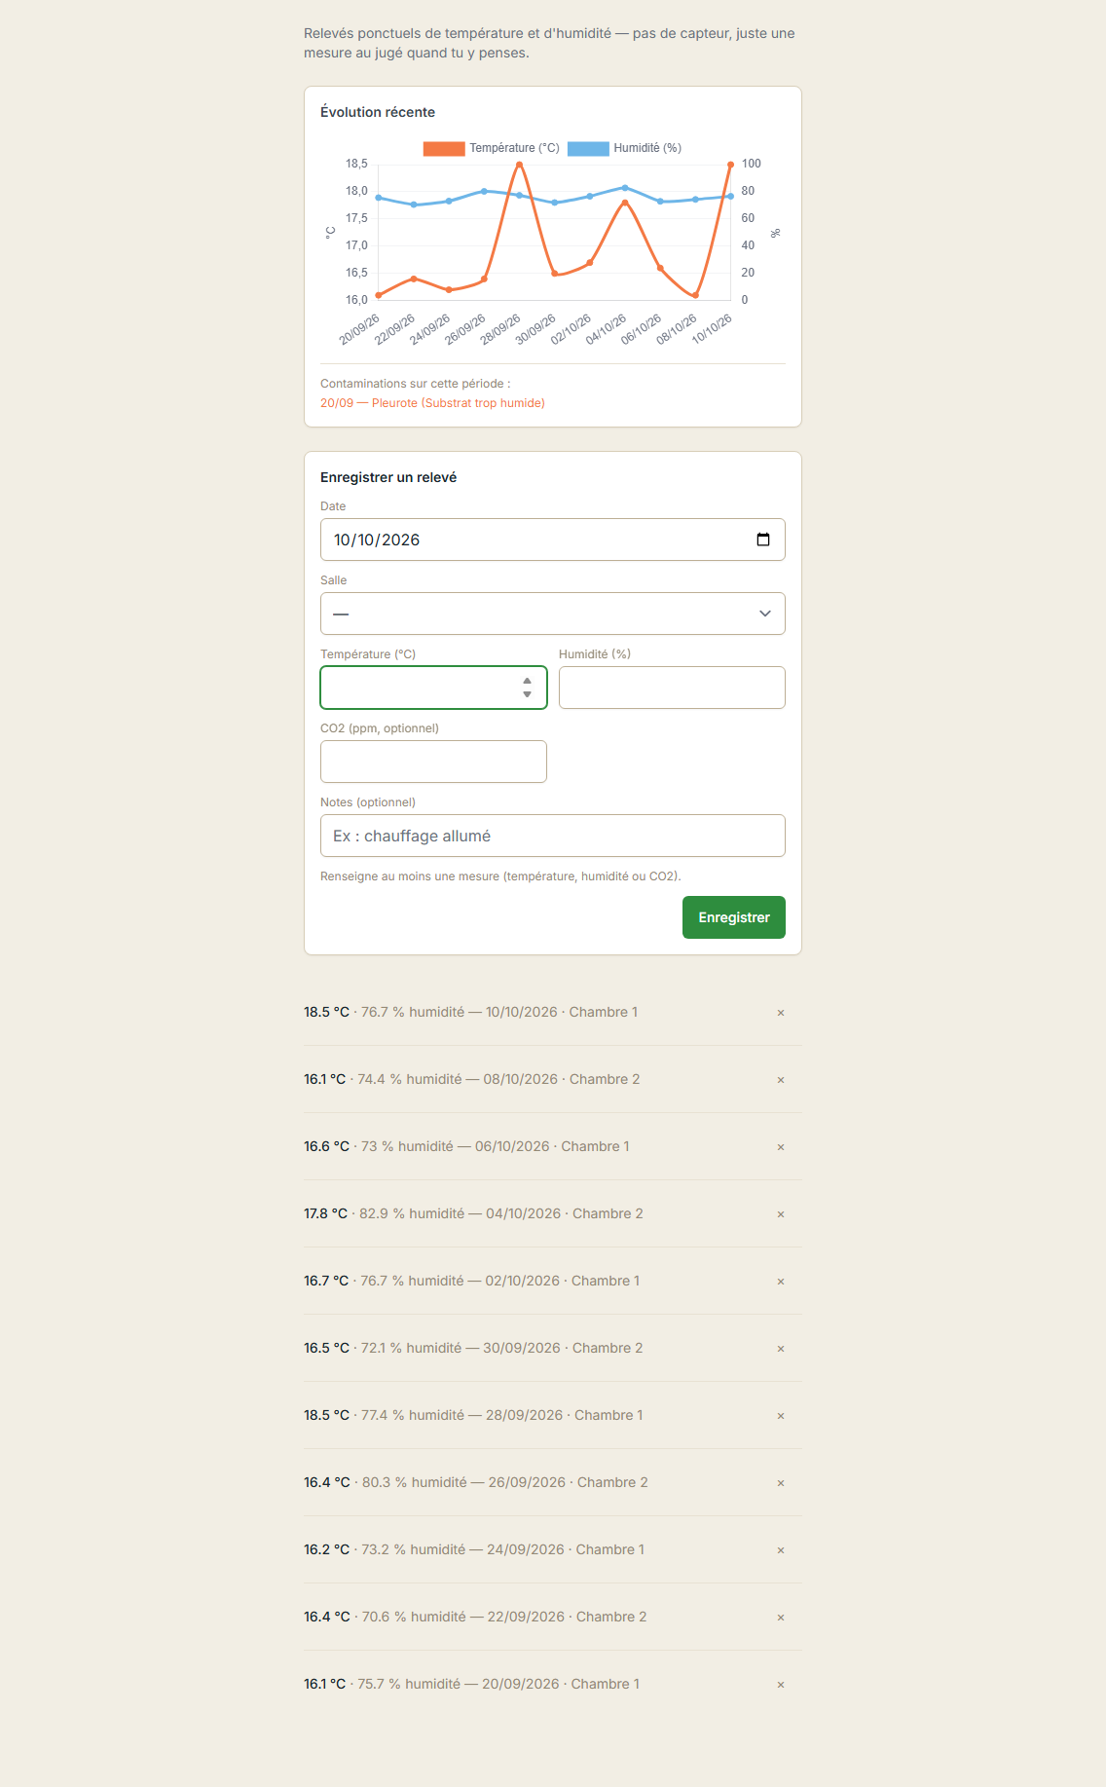The height and width of the screenshot is (1787, 1106).
Task: Click the 28/09 temperature peak point
Action: pos(519,165)
